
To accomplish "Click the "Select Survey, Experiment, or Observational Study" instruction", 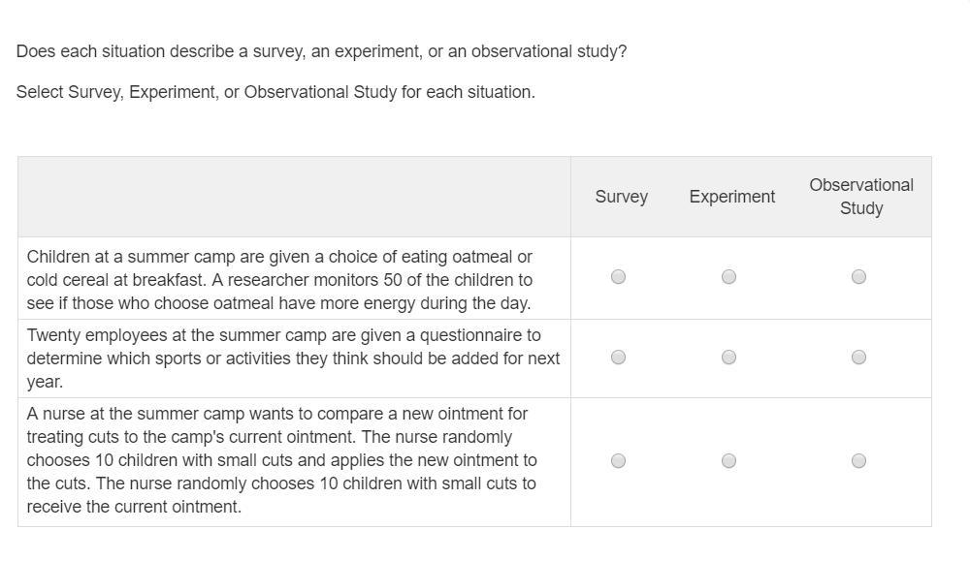I will tap(275, 92).
